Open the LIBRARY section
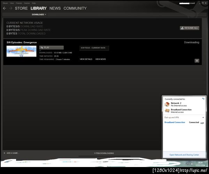Screen dimensions: 209x174 coord(39,8)
